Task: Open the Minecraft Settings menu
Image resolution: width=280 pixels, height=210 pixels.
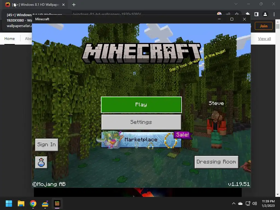Action: [141, 122]
